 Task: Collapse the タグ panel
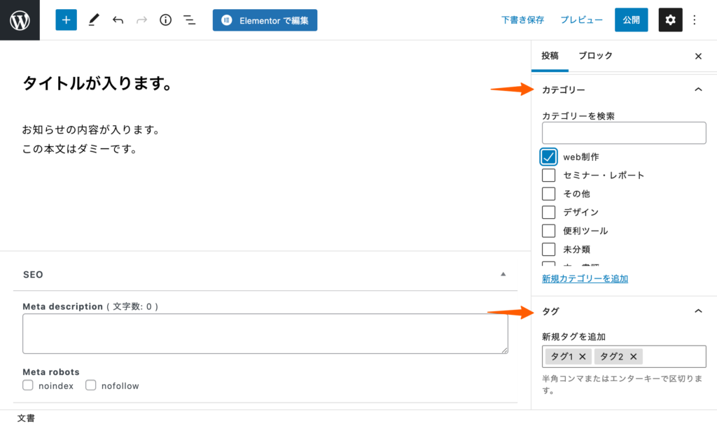coord(697,311)
